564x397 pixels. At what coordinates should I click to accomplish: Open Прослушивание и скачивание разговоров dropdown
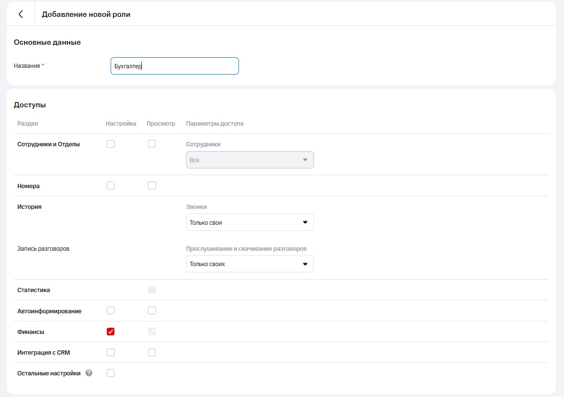(250, 264)
